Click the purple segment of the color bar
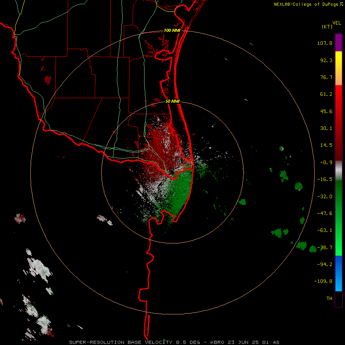 pos(338,43)
